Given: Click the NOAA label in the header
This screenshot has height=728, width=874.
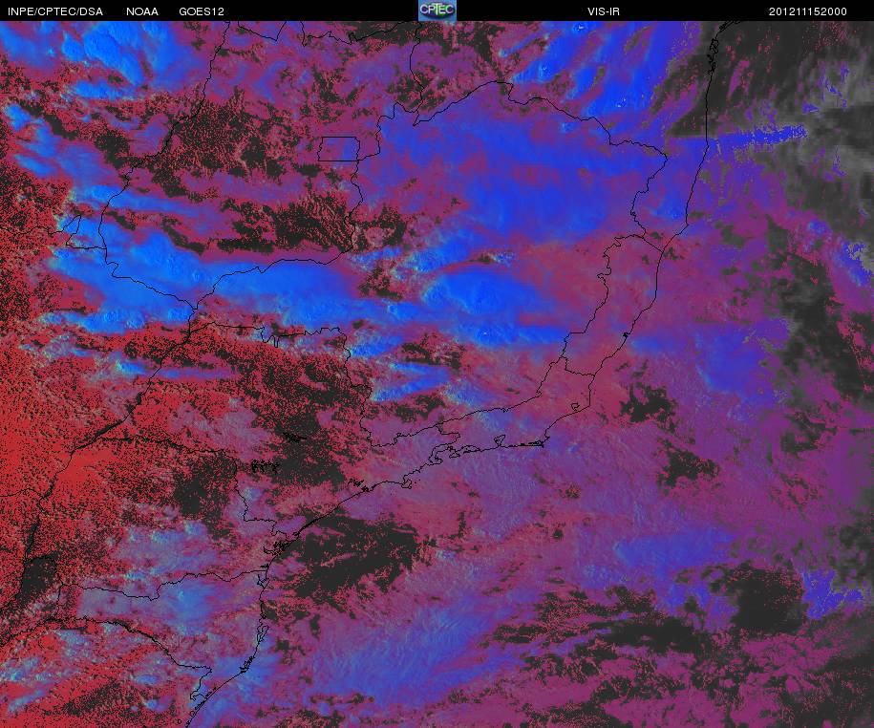Looking at the screenshot, I should (x=142, y=11).
